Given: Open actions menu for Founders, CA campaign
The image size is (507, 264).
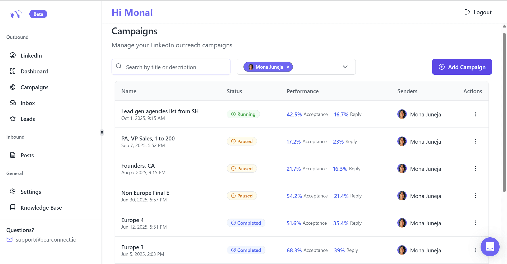Looking at the screenshot, I should tap(476, 168).
